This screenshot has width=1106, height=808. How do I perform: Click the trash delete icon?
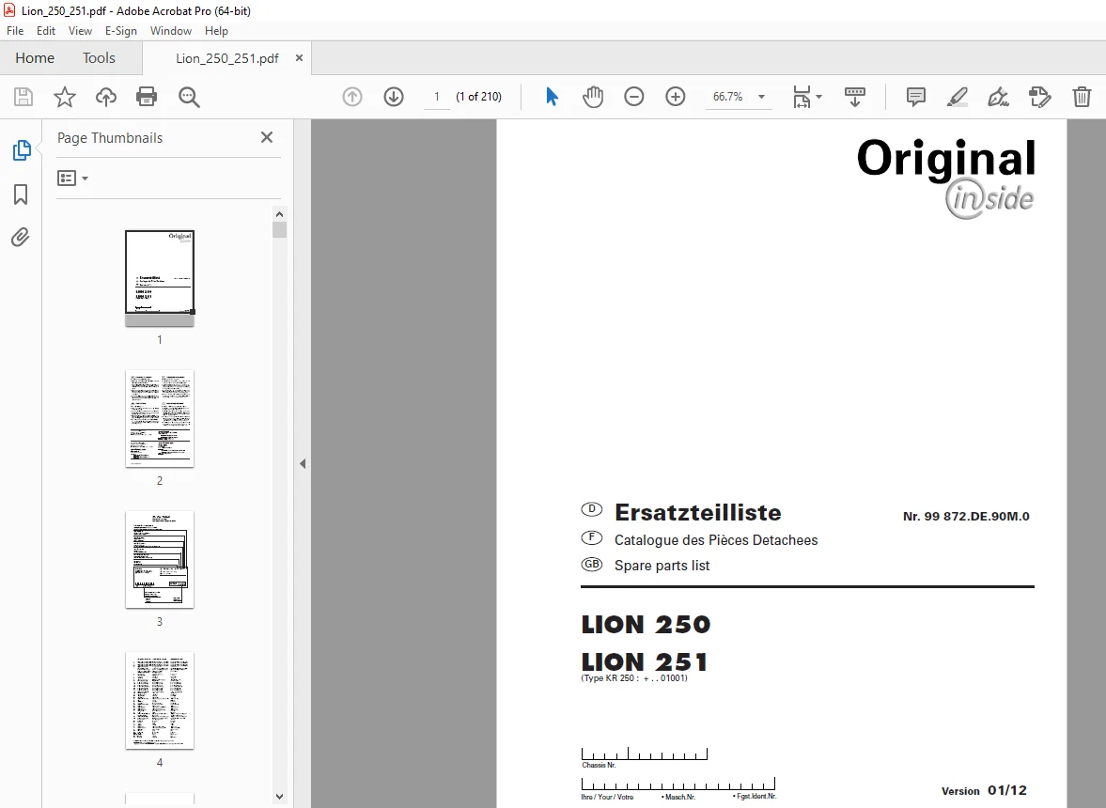coord(1082,97)
